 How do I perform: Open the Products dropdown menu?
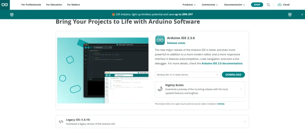189,5
